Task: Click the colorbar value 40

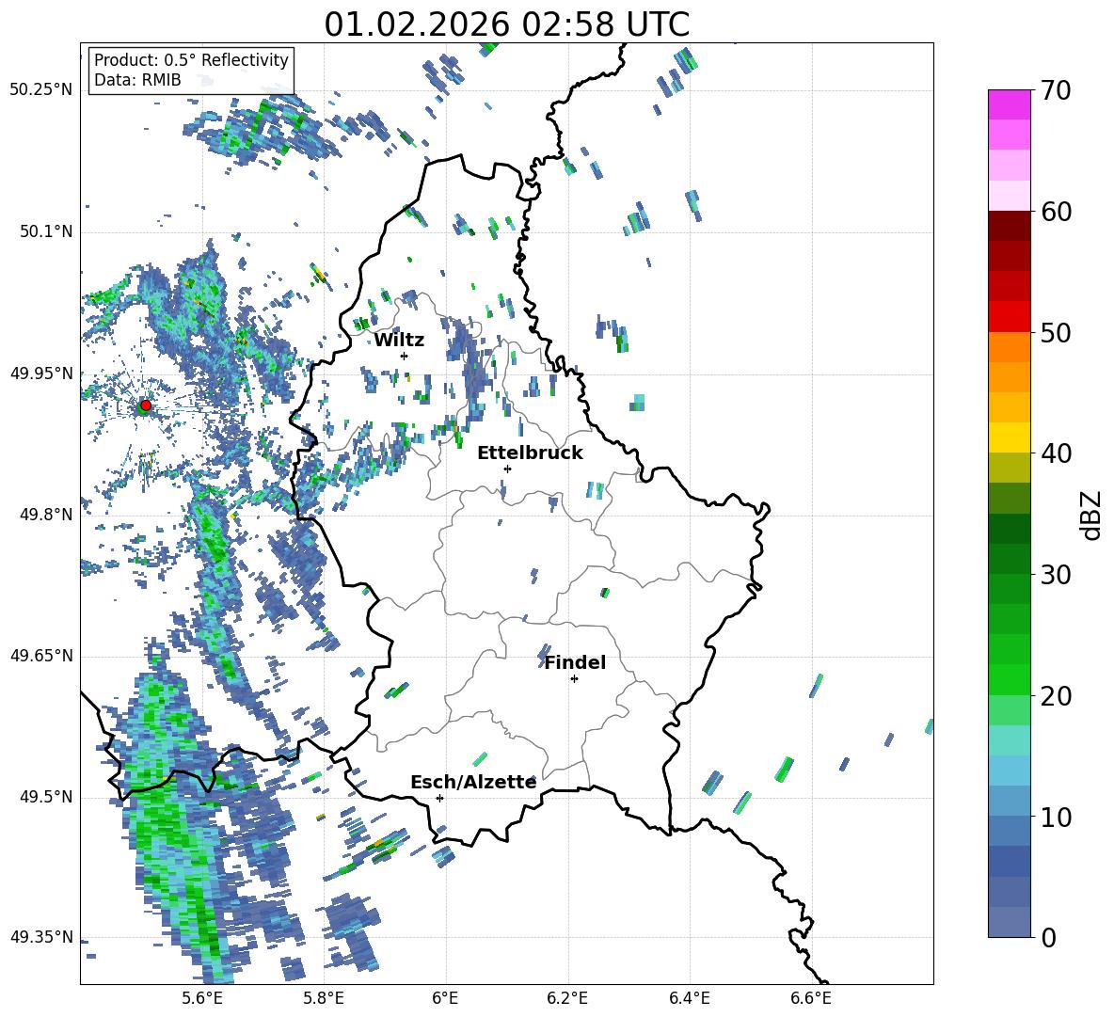Action: [x=1055, y=453]
